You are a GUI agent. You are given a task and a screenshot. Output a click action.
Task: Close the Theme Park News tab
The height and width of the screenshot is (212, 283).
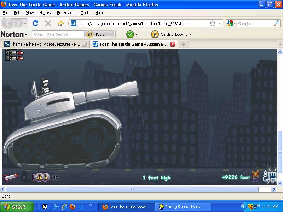click(84, 44)
